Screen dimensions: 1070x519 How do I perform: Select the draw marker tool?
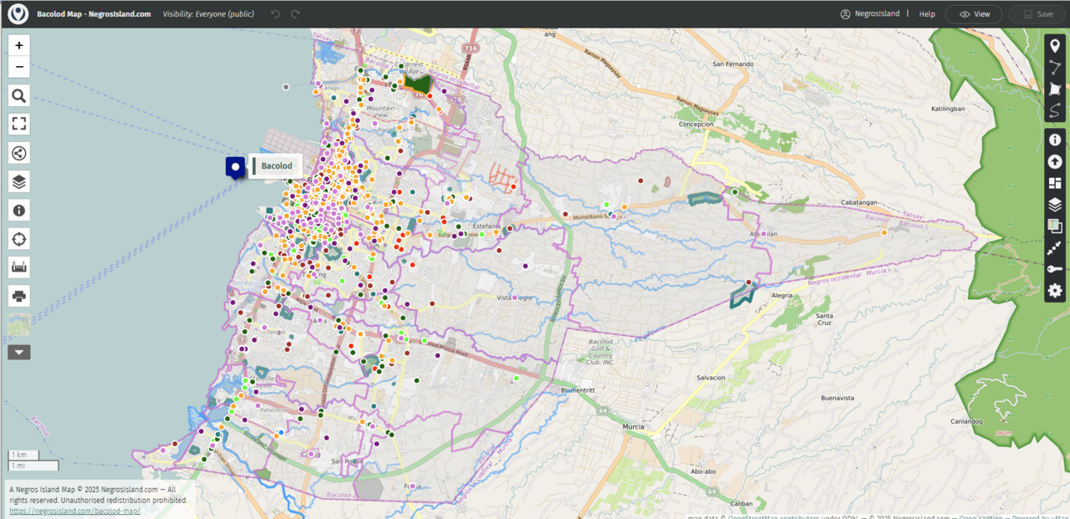[1055, 46]
